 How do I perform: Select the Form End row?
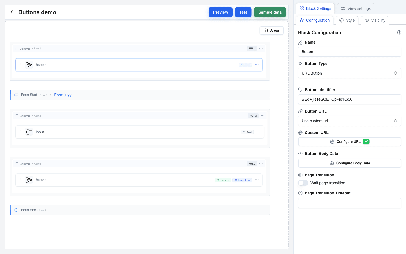click(x=140, y=210)
